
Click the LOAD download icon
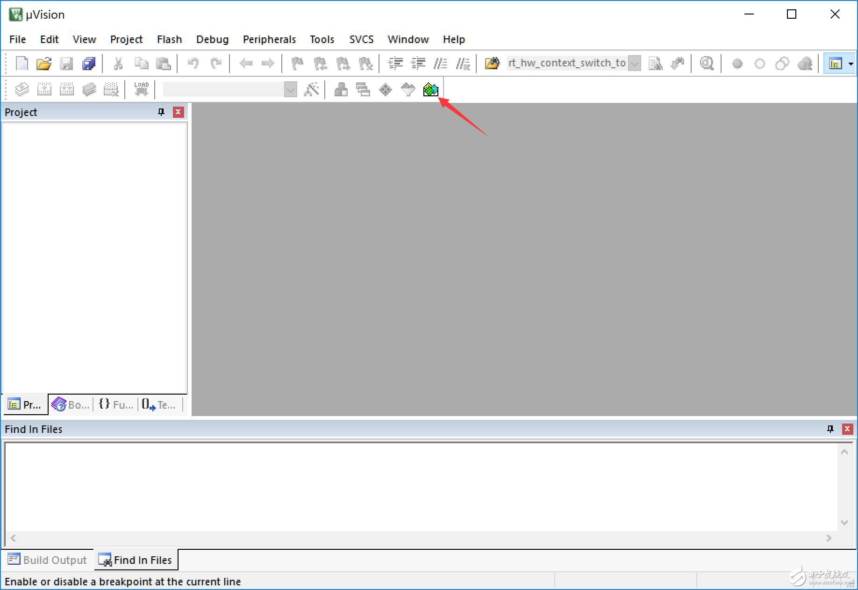[141, 89]
